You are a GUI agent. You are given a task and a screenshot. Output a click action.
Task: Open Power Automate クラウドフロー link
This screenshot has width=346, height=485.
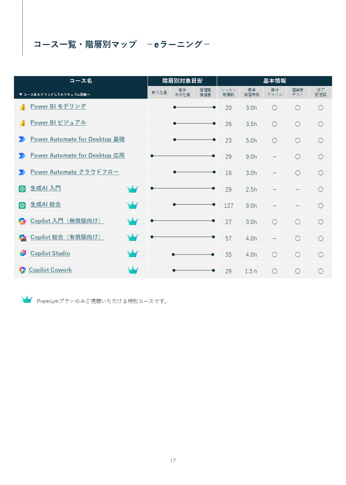point(75,172)
